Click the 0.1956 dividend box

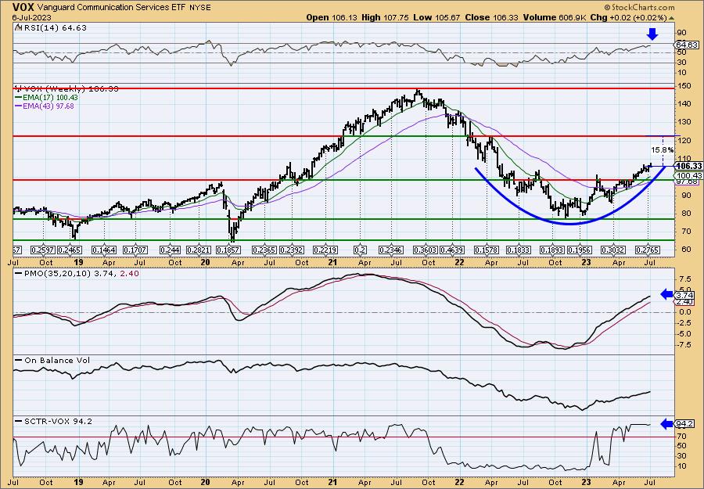click(x=580, y=250)
